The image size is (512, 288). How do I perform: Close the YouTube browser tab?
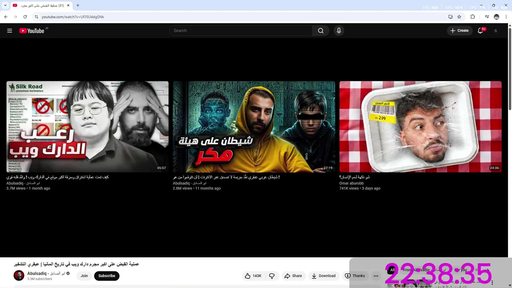point(68,6)
